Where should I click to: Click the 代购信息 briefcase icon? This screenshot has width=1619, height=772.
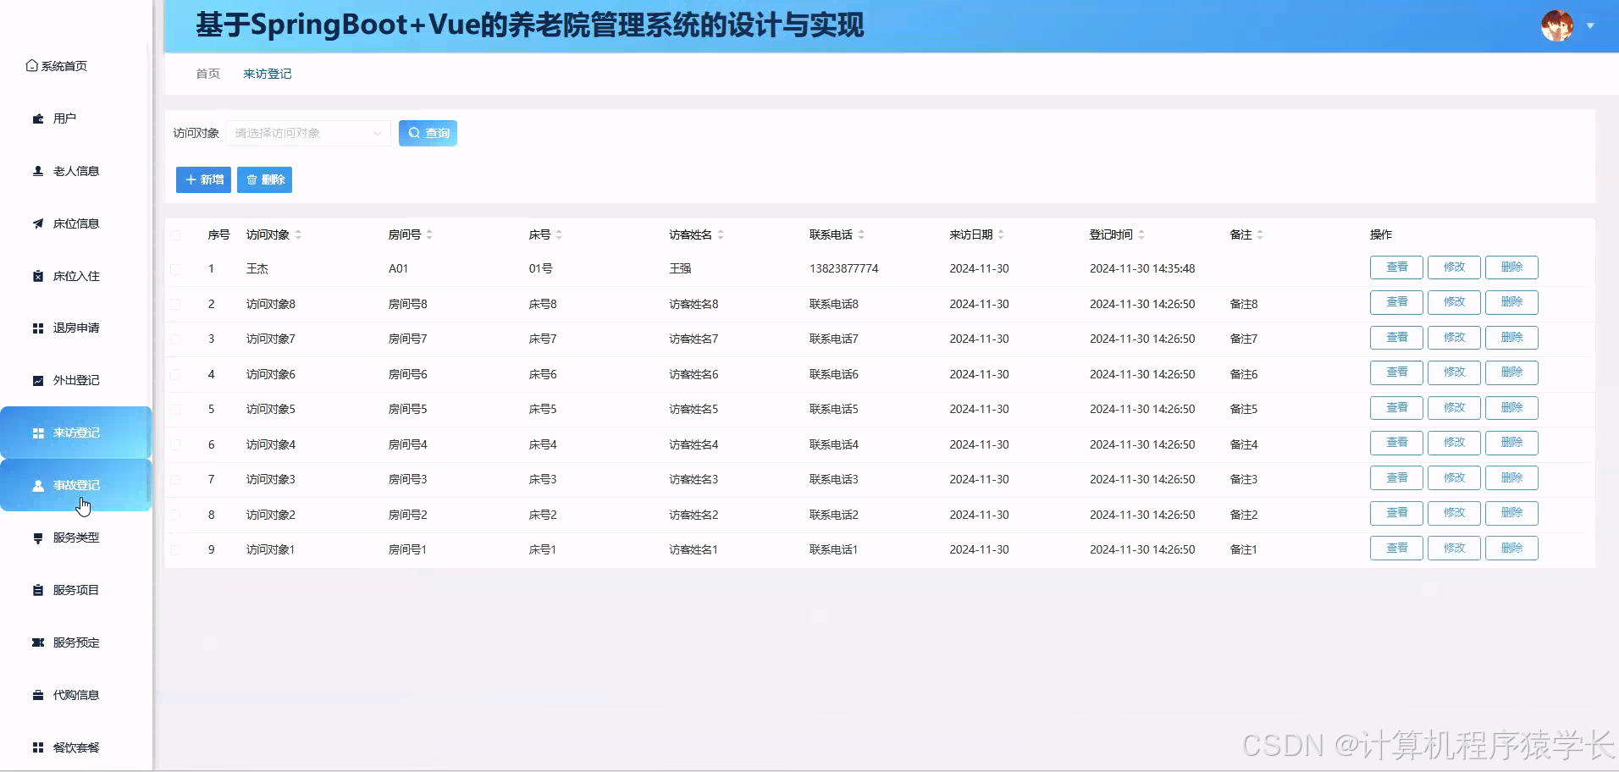tap(38, 695)
